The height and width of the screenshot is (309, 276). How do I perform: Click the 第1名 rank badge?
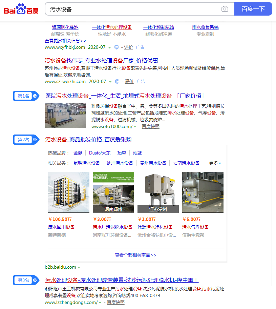coord(26,96)
